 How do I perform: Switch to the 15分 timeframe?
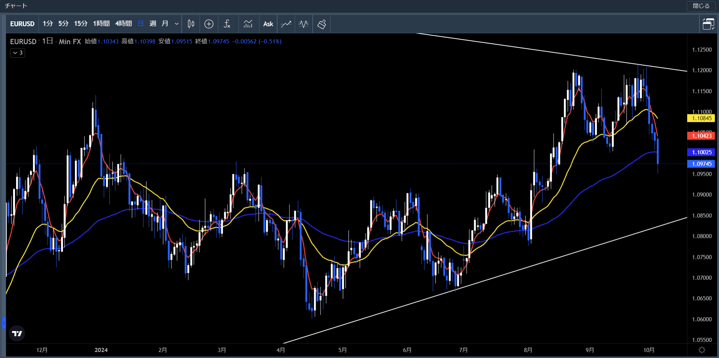pyautogui.click(x=81, y=24)
